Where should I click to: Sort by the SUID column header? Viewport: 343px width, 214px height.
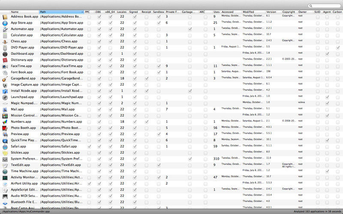[317, 12]
